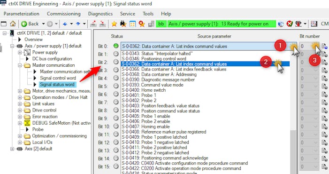Image resolution: width=329 pixels, height=174 pixels.
Task: Click the green Back arrow button
Action: 24,24
